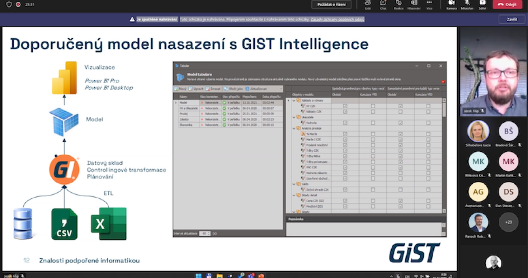Open the Více options menu

click(x=429, y=5)
